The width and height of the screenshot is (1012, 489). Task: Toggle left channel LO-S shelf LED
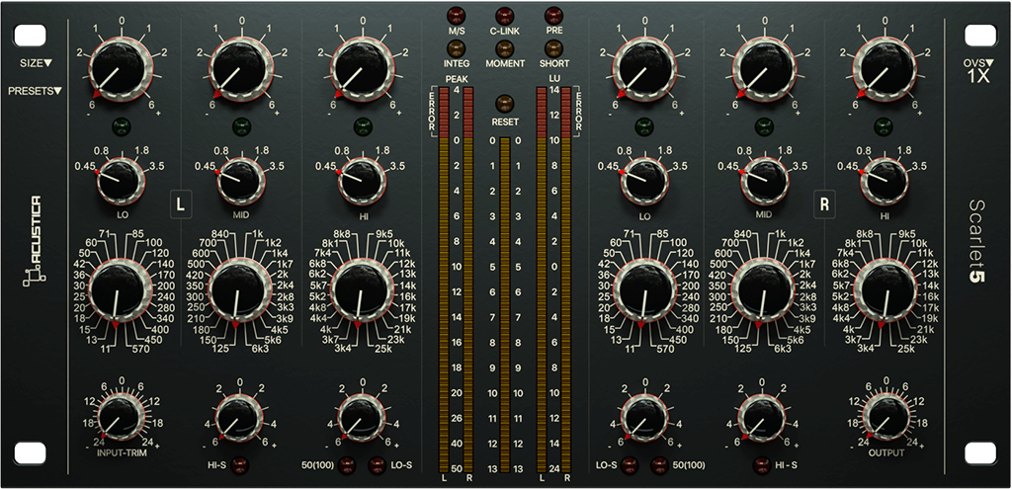[x=377, y=464]
